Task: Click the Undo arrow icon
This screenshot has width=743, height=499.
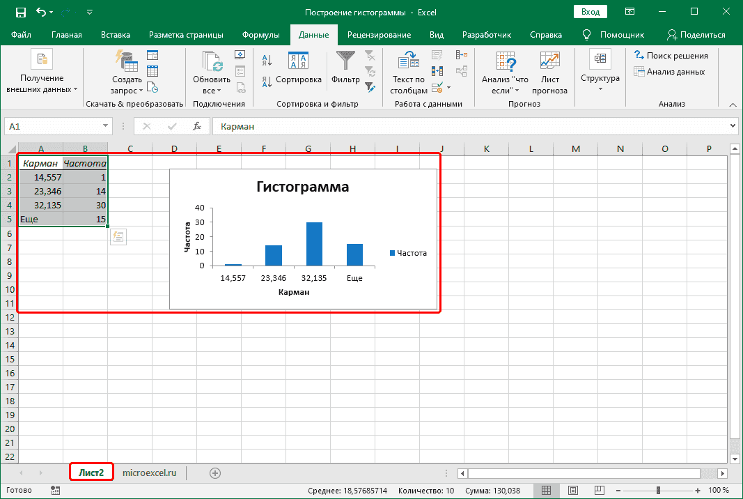Action: [x=41, y=12]
